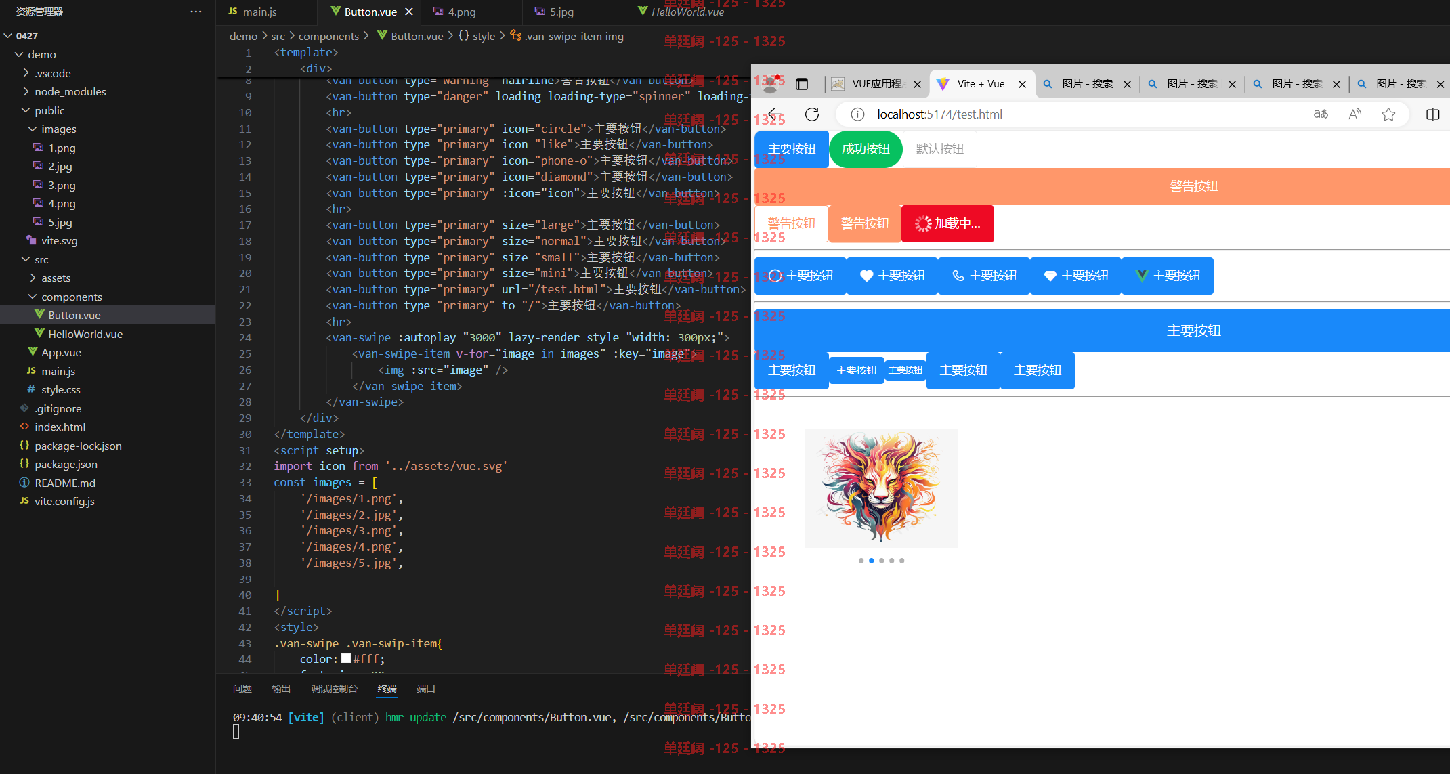1450x774 pixels.
Task: Select the first swipe indicator dot
Action: [x=861, y=561]
